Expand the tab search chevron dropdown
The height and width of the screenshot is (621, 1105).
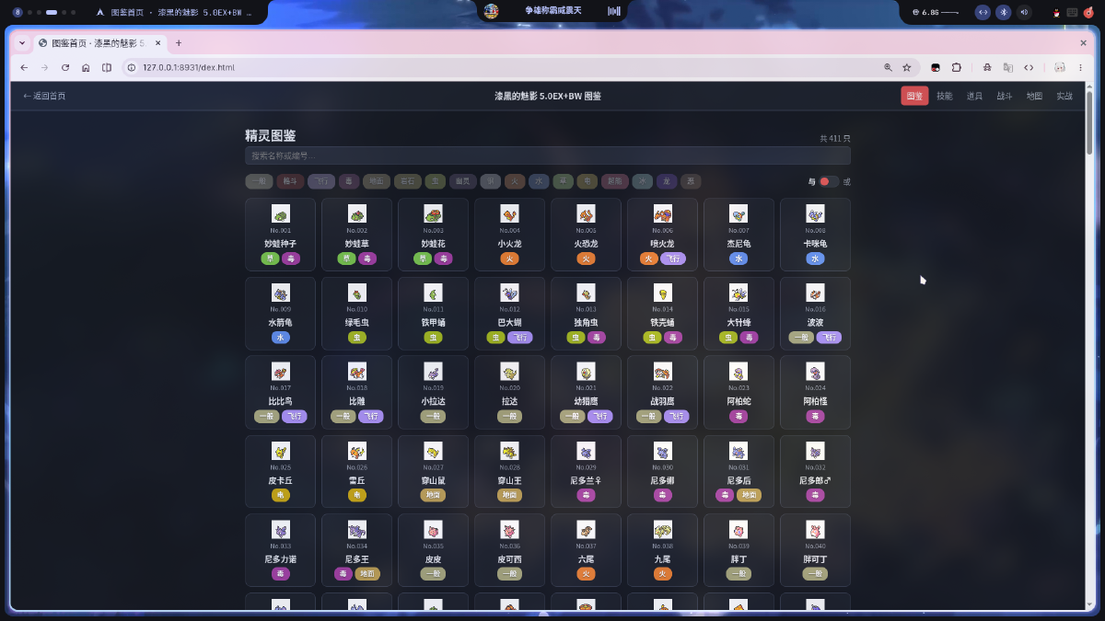[22, 43]
